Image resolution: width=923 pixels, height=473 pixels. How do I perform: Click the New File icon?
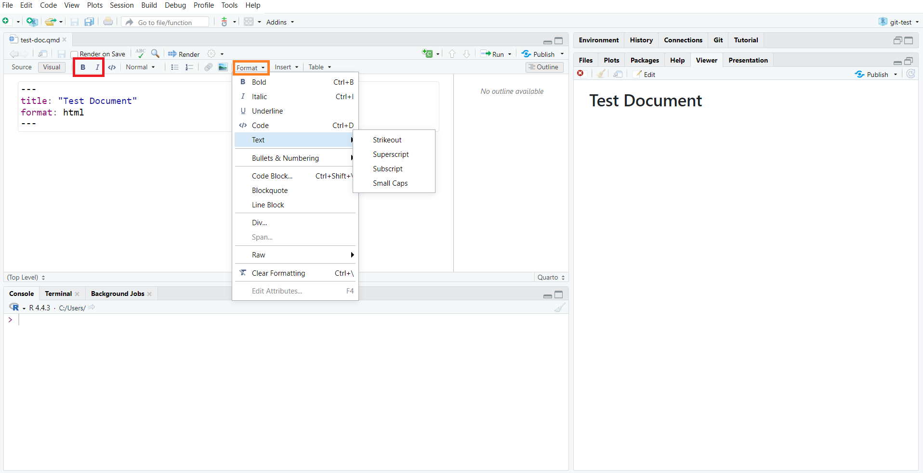click(6, 22)
